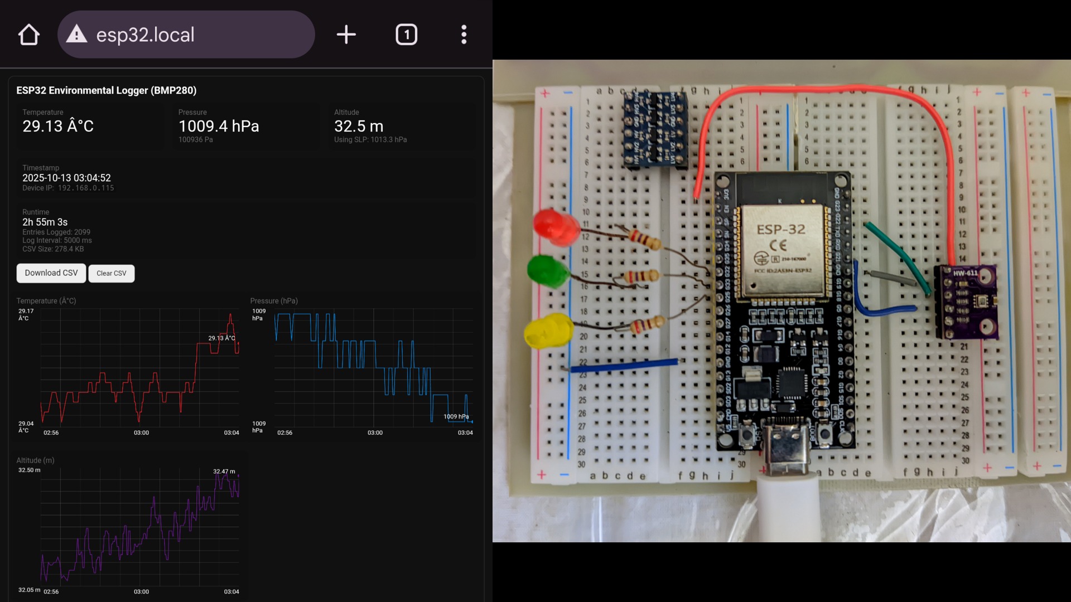
Task: Click the breadboard photo's ESP-32 module
Action: (x=781, y=251)
